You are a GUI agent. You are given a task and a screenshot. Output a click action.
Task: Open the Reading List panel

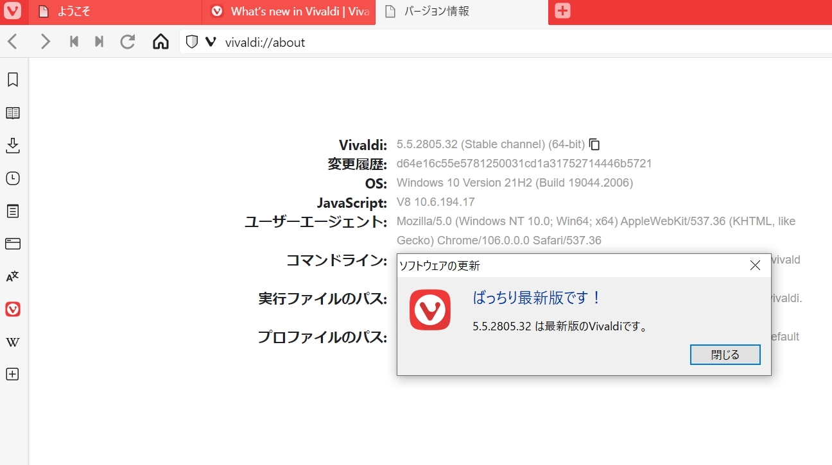(13, 112)
